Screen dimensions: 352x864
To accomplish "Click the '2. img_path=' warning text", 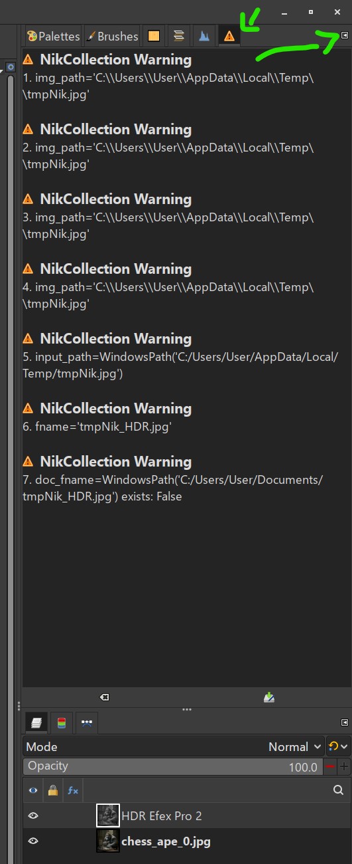I will 168,156.
